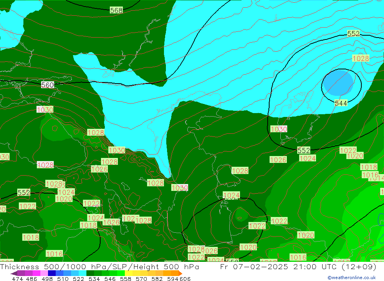Open the weatheronline.co.uk link

352,278
